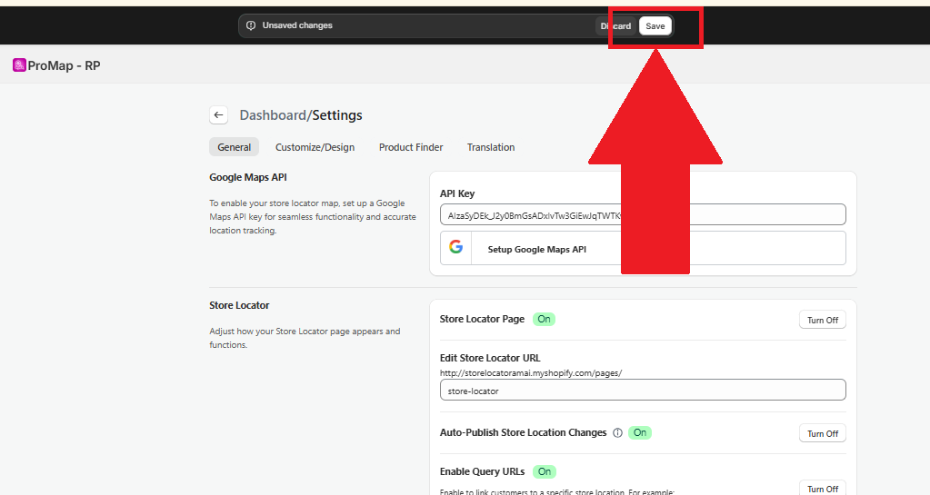Click the Dashboard breadcrumb link

click(x=273, y=115)
